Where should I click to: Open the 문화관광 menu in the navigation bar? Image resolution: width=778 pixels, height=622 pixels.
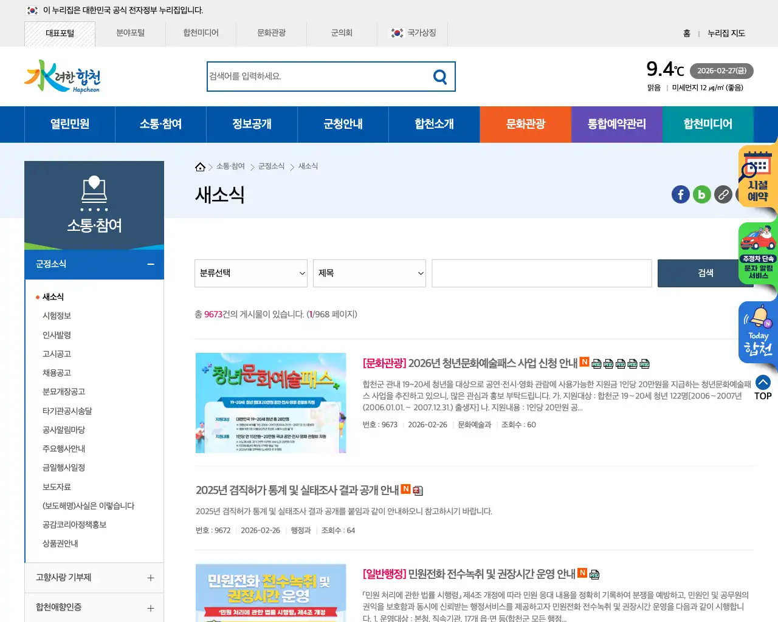pos(525,124)
